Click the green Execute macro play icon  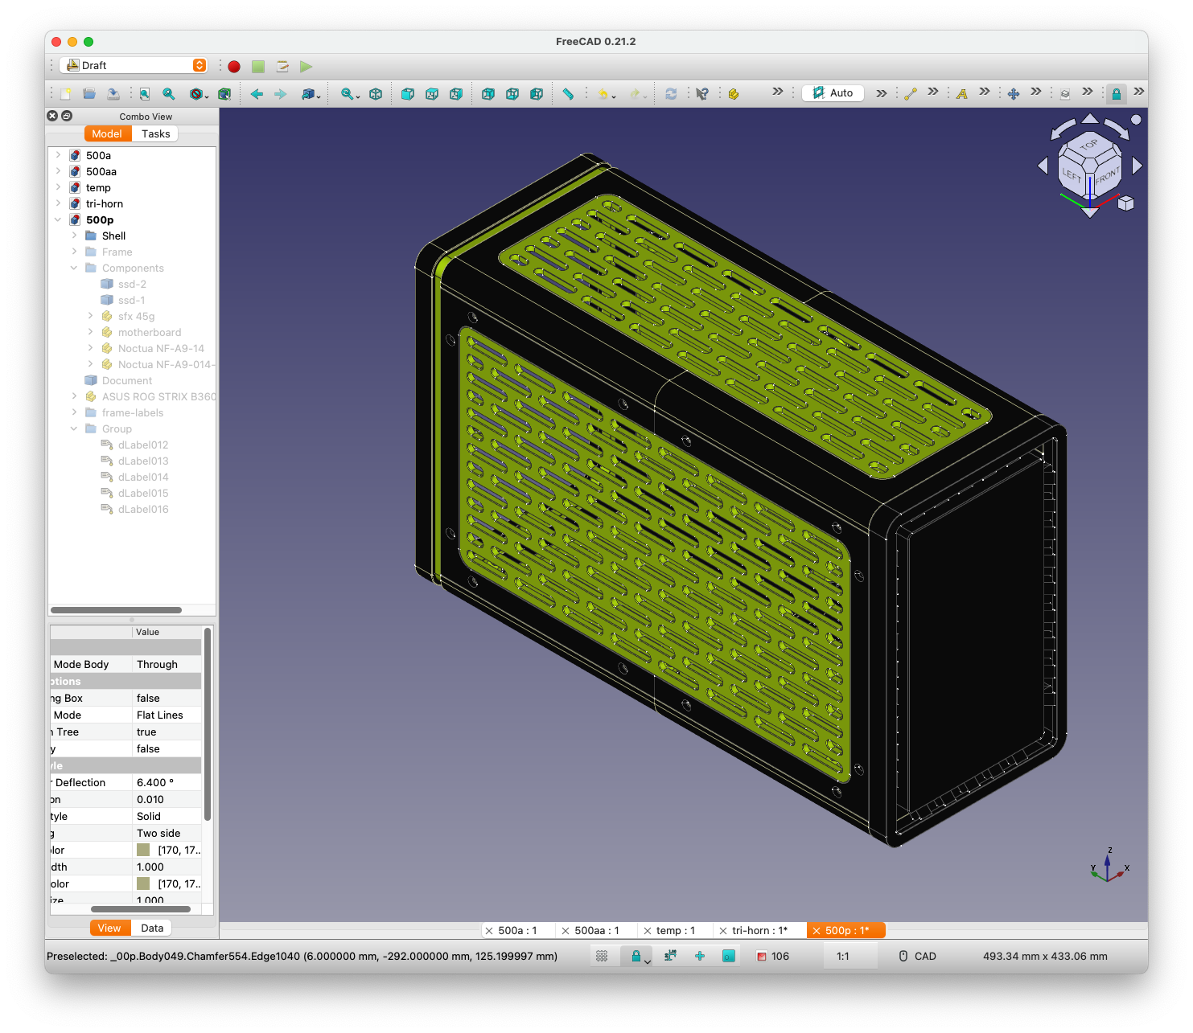click(x=306, y=67)
